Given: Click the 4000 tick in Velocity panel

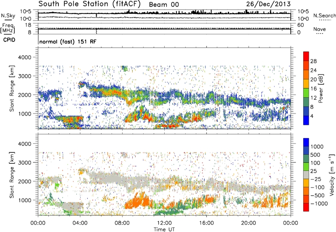Looking at the screenshot, I should click(24, 144).
